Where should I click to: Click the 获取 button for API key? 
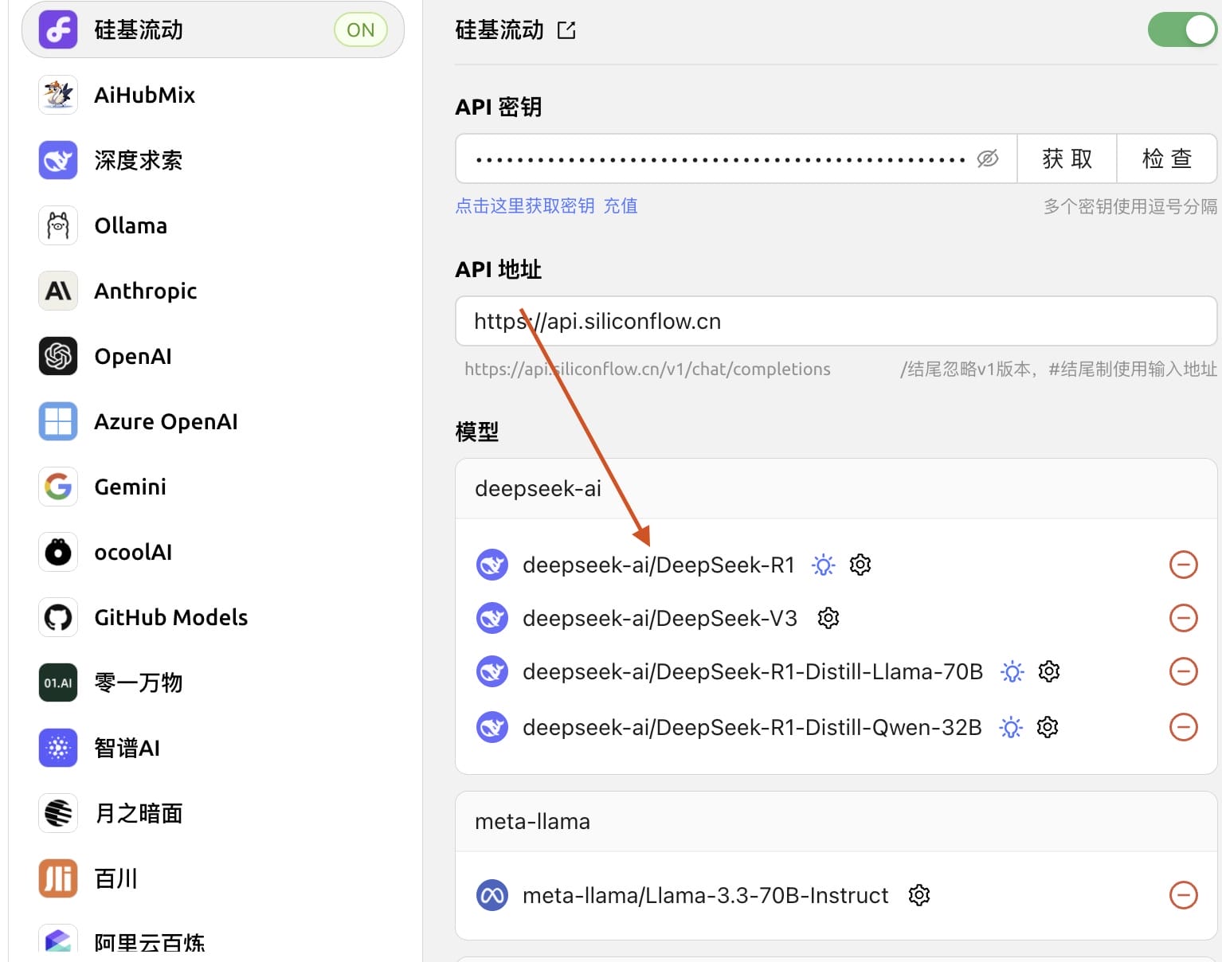click(1067, 158)
